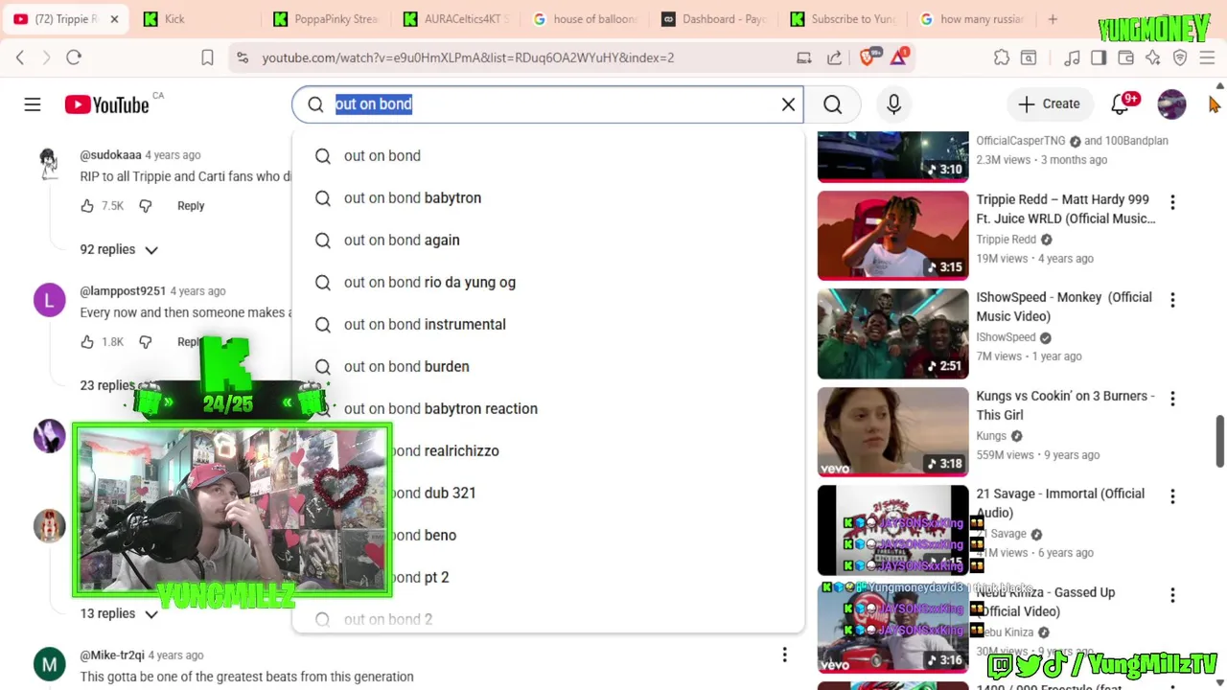Open a new browser tab
Screen dimensions: 1227x690
tap(1053, 19)
